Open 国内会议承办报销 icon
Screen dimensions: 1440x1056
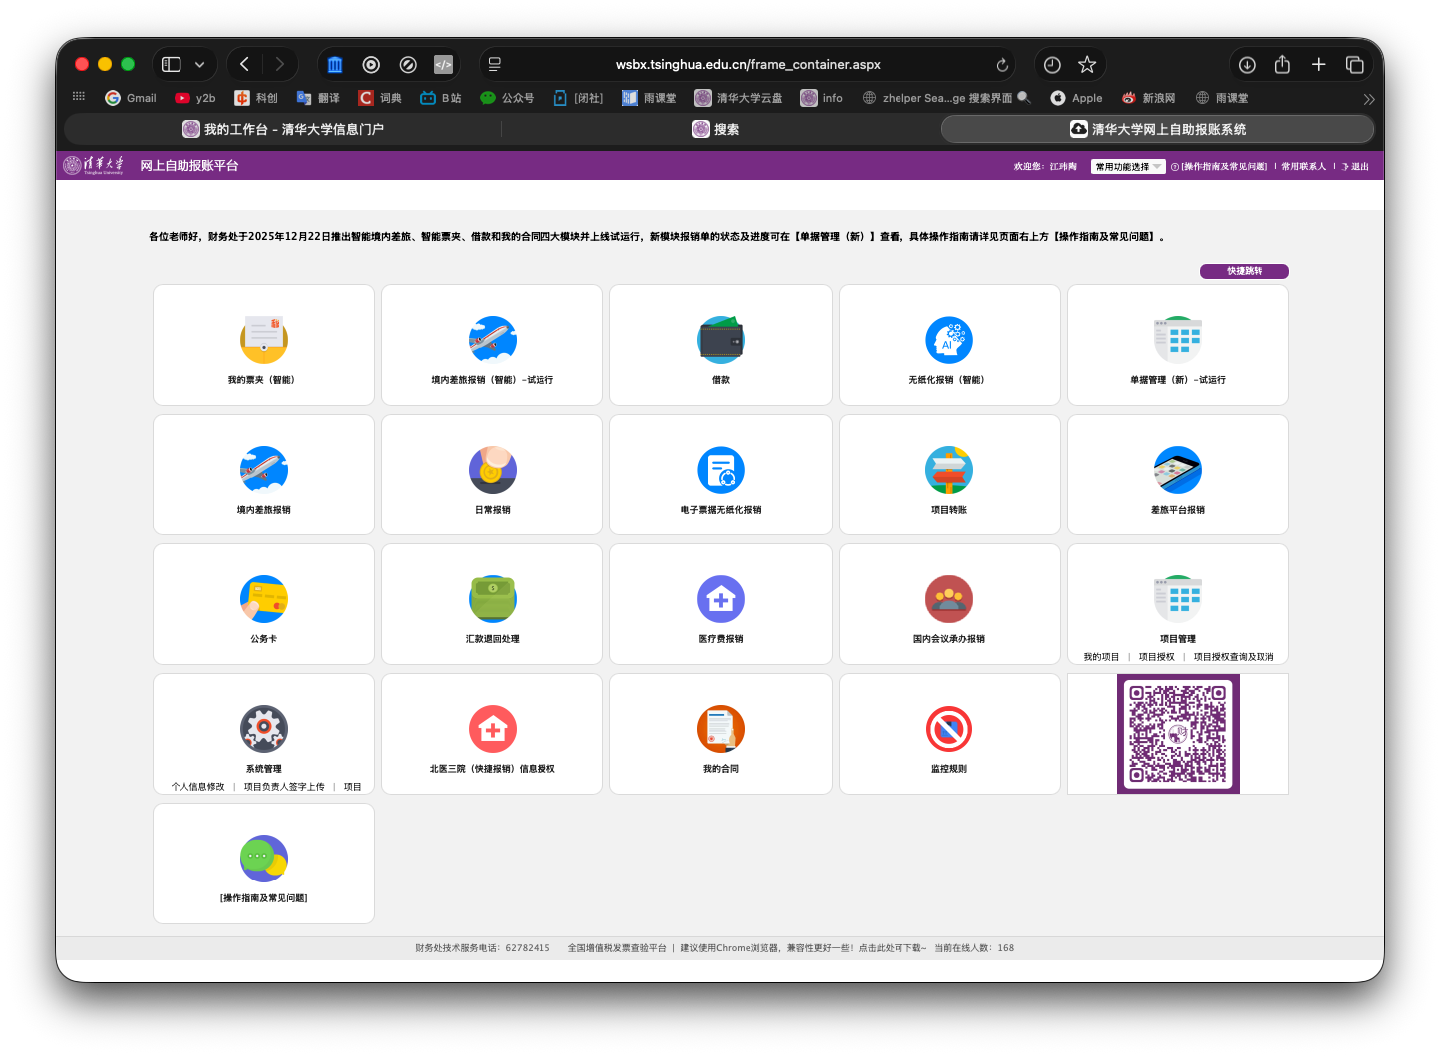(949, 599)
